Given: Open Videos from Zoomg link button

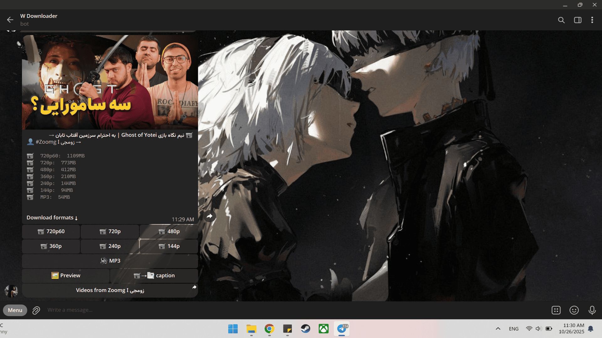Looking at the screenshot, I should pos(110,290).
